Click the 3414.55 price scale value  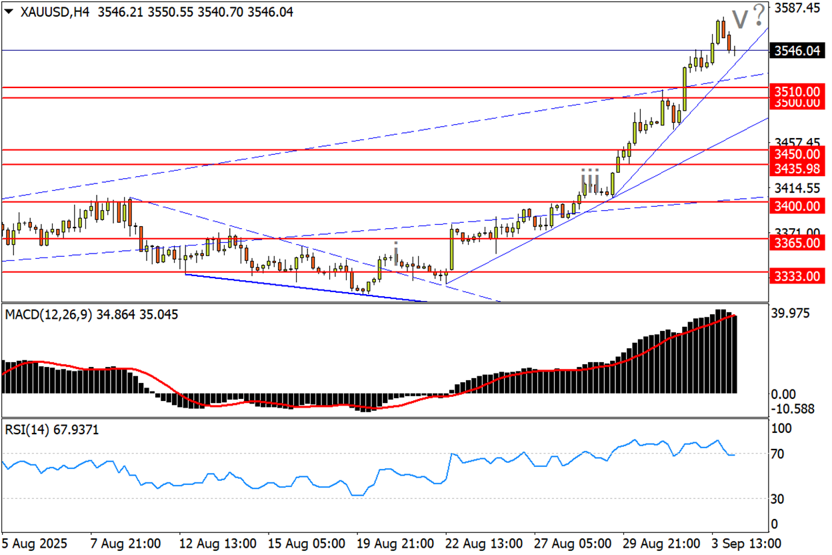tap(797, 188)
